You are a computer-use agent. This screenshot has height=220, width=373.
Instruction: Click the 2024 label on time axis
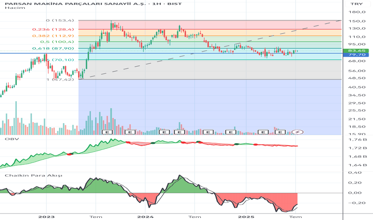coord(146,217)
